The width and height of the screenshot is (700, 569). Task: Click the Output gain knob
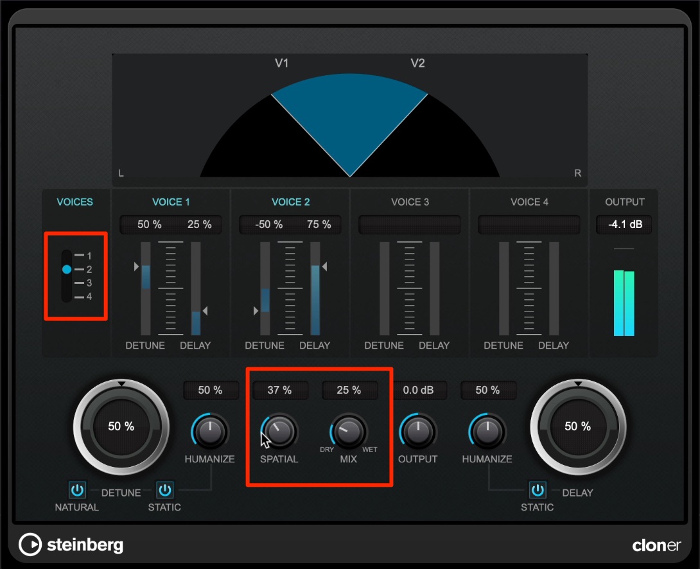click(418, 432)
